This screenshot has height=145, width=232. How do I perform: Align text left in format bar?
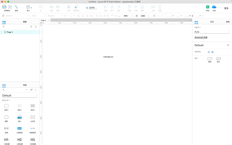(x=97, y=16)
